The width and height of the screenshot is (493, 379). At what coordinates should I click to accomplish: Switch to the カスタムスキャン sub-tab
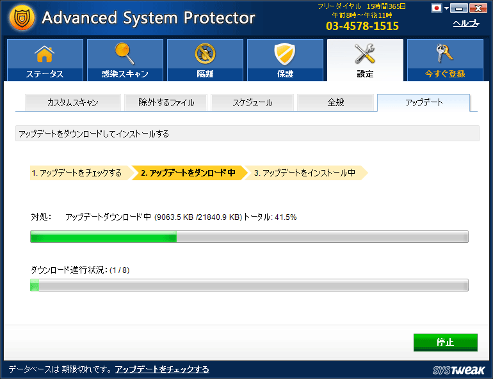coord(73,103)
